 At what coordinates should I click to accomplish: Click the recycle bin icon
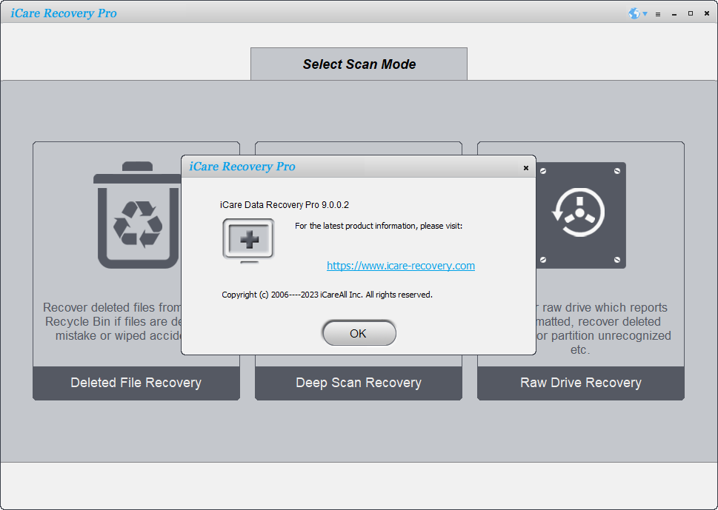[138, 215]
